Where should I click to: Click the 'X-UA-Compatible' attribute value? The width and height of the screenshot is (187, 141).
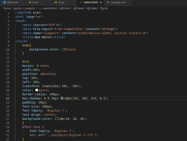68,29
